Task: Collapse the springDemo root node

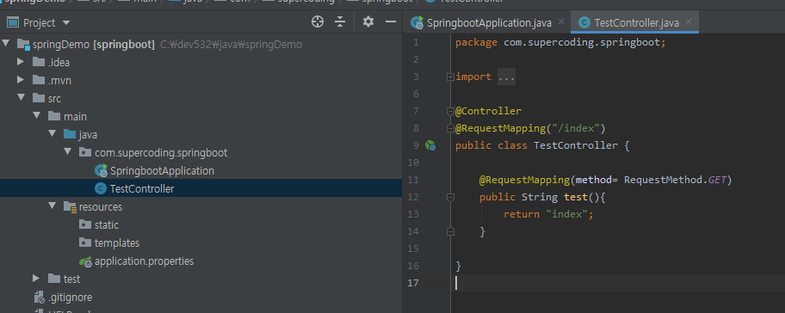Action: click(x=5, y=44)
